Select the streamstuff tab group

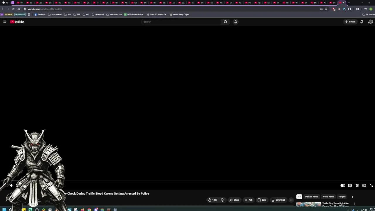point(20,14)
